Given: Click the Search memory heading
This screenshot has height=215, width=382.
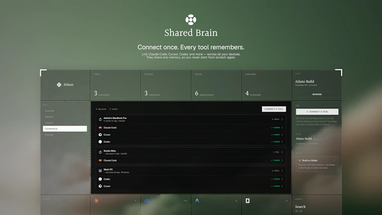Looking at the screenshot, I should click(x=301, y=206).
